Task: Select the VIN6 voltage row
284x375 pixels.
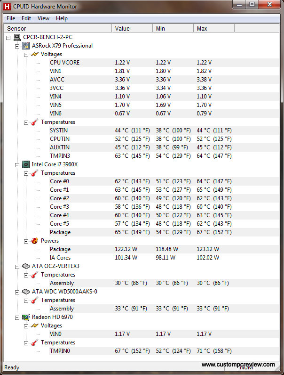Action: 164,114
